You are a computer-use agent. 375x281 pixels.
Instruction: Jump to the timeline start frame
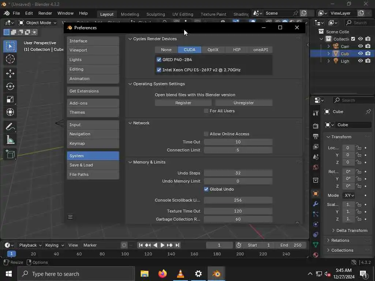[x=141, y=245]
